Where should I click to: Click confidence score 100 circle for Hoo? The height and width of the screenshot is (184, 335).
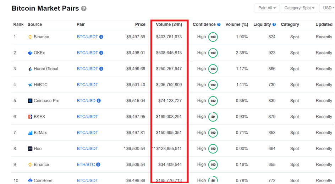pos(213,149)
